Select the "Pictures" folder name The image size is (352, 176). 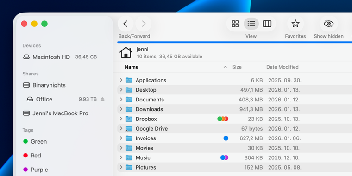point(146,167)
